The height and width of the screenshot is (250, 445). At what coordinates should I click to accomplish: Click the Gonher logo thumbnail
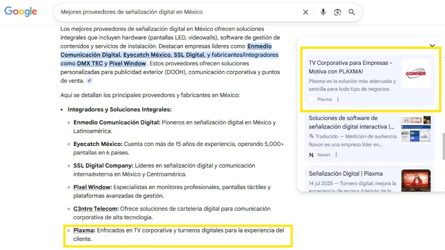pos(416,73)
